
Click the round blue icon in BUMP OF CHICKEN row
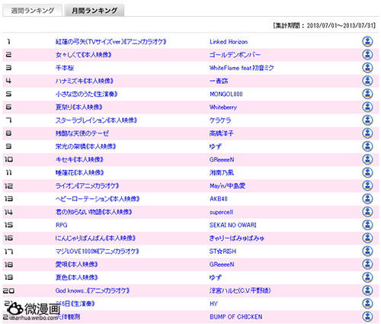pyautogui.click(x=367, y=316)
